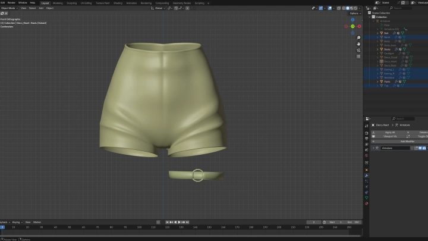
Task: Open the timeline Keying popover
Action: [17, 222]
